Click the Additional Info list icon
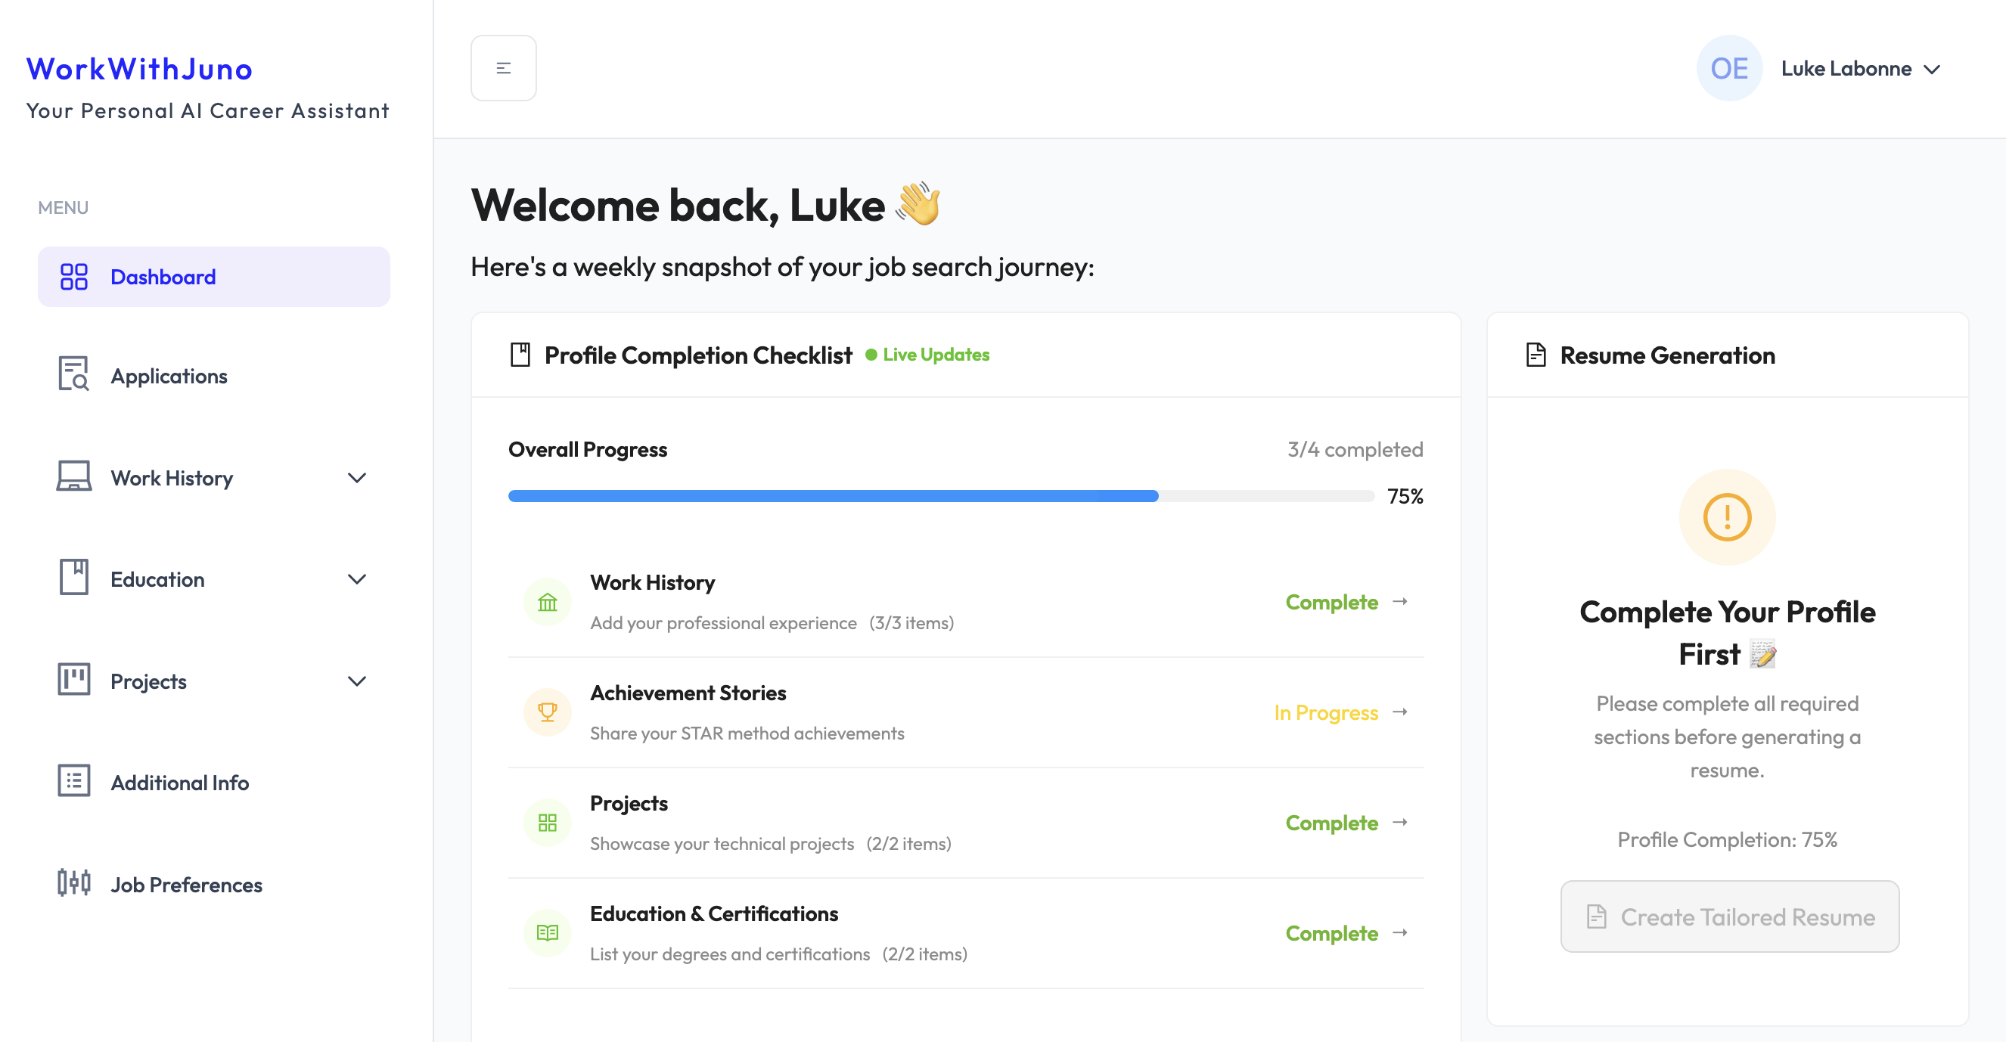Image resolution: width=2006 pixels, height=1042 pixels. tap(73, 780)
